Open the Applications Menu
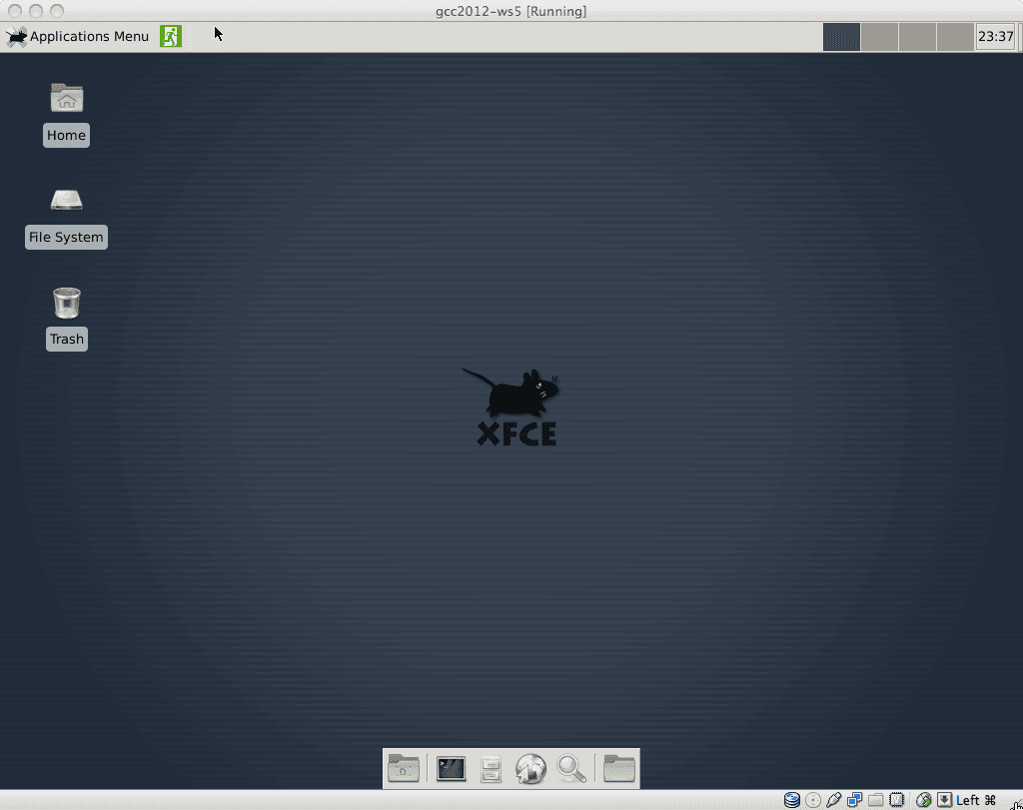Image resolution: width=1023 pixels, height=810 pixels. coord(78,37)
